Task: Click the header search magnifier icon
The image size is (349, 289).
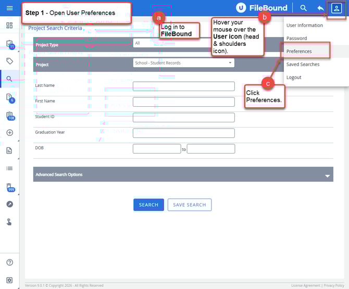Action: 304,8
